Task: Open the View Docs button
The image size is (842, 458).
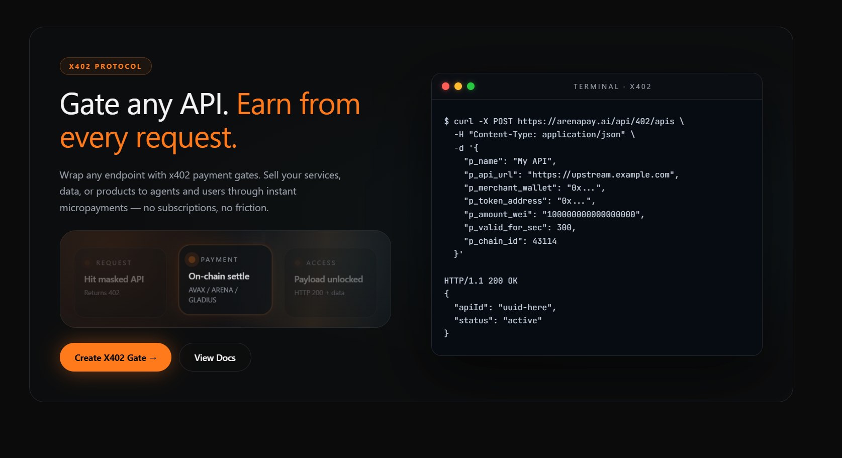Action: click(x=215, y=357)
